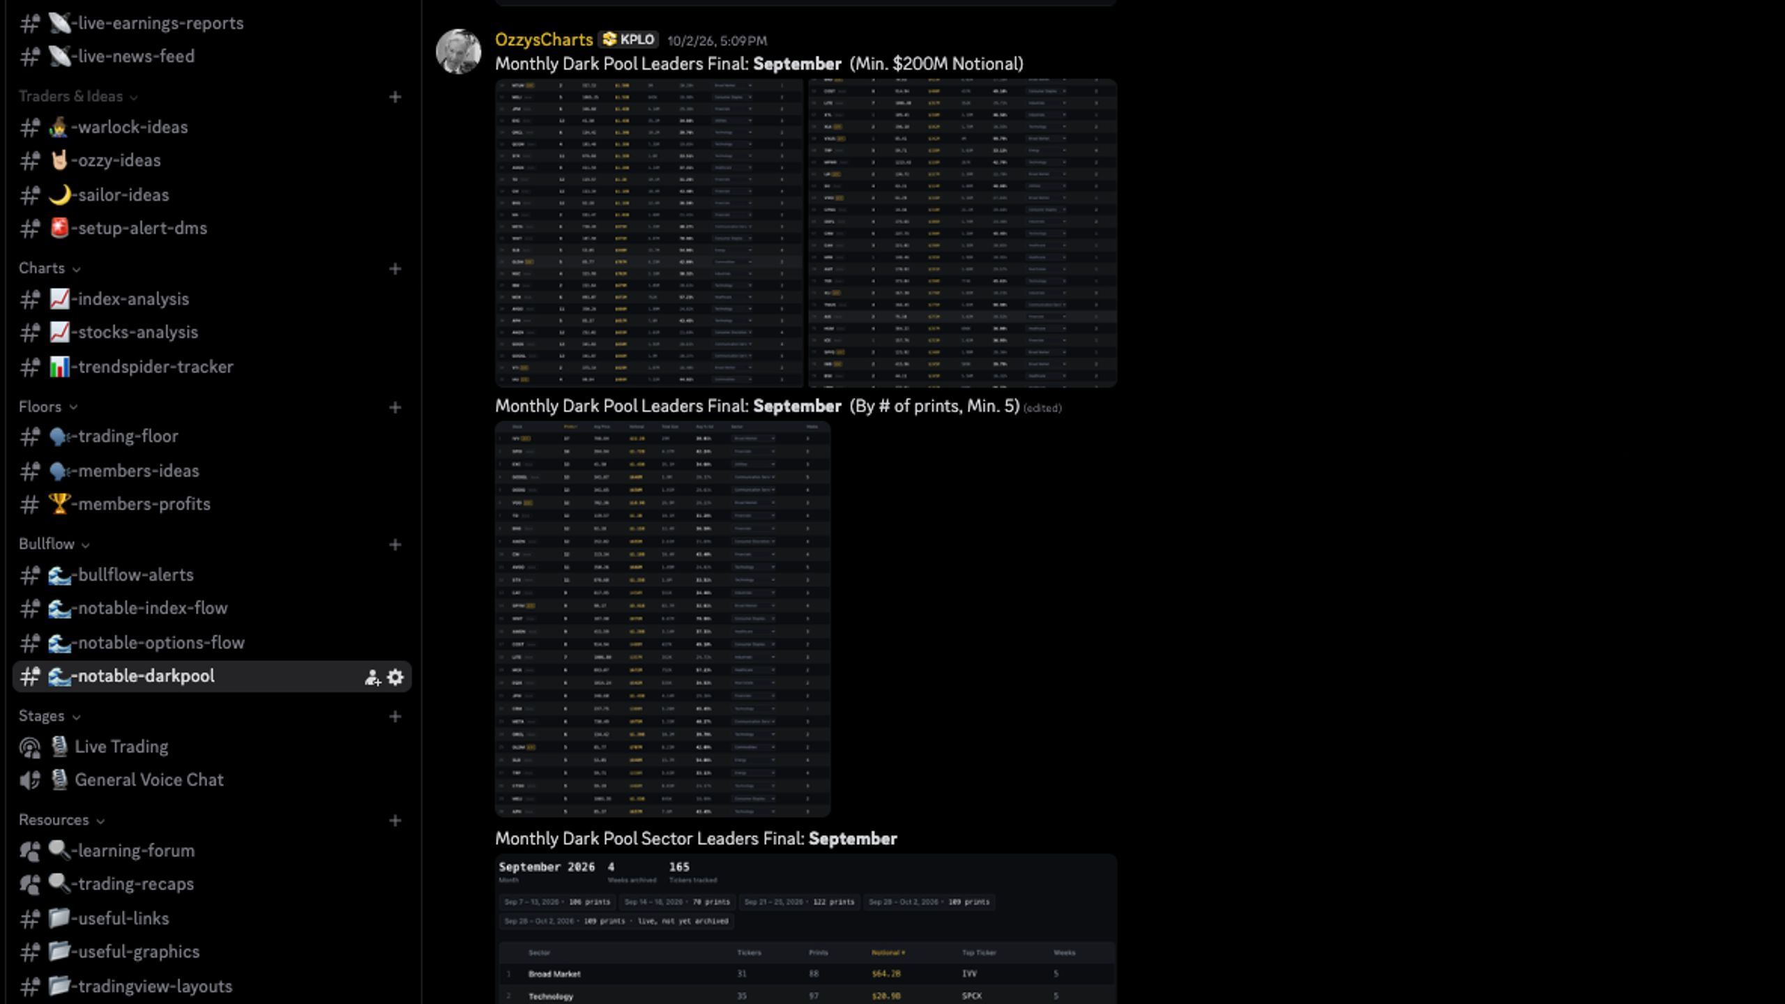Viewport: 1785px width, 1004px height.
Task: Open the notable-options-flow channel
Action: click(212, 643)
